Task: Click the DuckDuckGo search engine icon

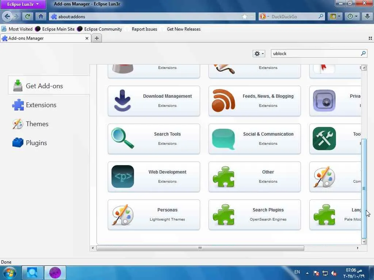Action: pyautogui.click(x=263, y=16)
